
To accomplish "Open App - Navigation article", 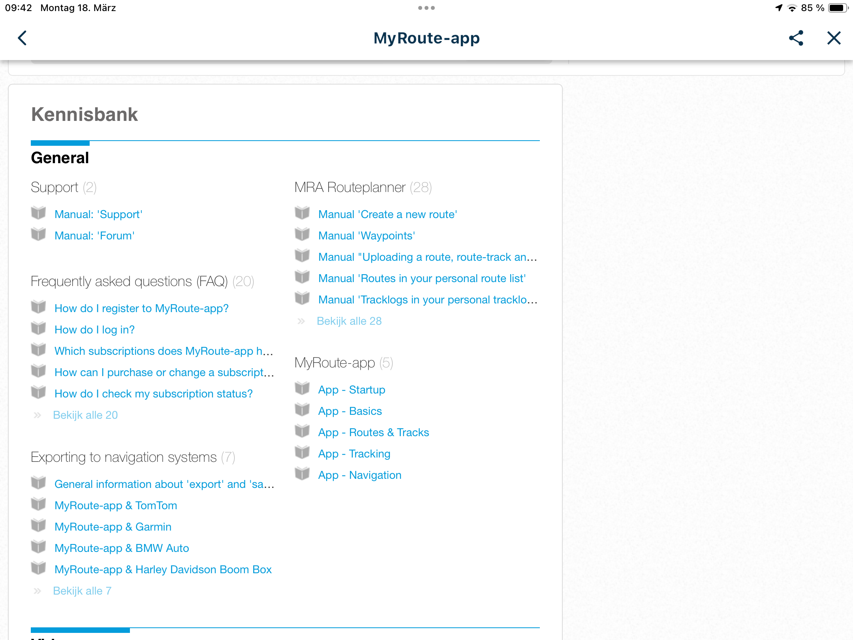I will tap(360, 475).
